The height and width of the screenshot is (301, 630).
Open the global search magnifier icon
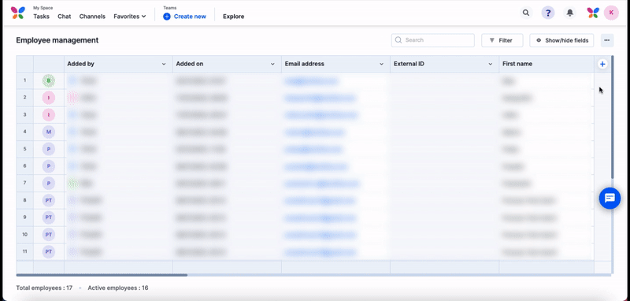(526, 13)
